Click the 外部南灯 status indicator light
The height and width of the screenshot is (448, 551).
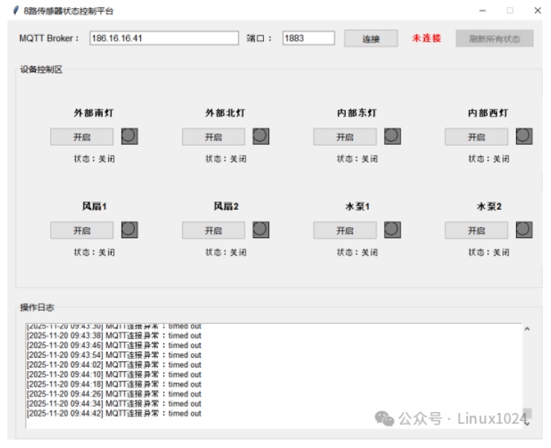point(129,136)
